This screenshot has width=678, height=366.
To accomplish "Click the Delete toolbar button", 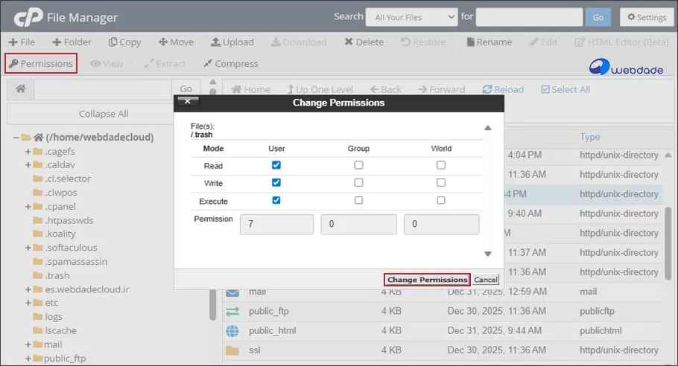I will click(x=364, y=42).
